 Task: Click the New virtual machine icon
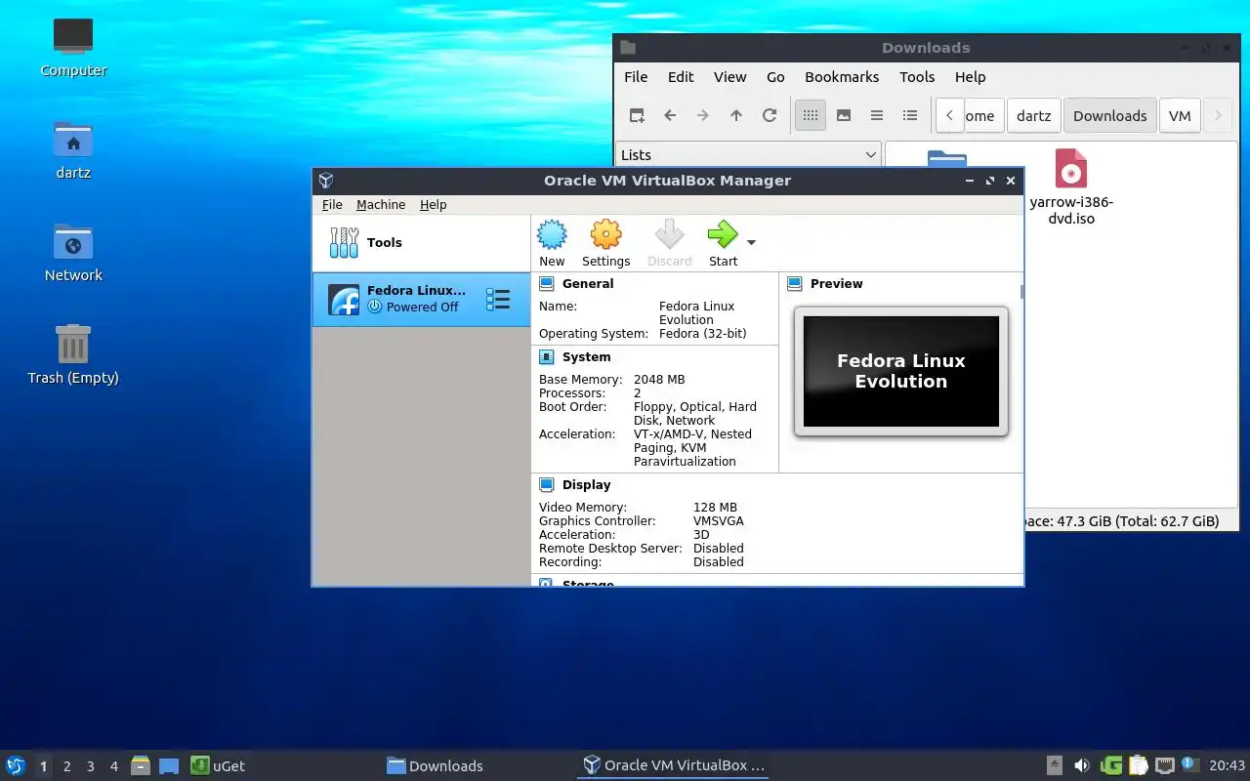pos(552,235)
